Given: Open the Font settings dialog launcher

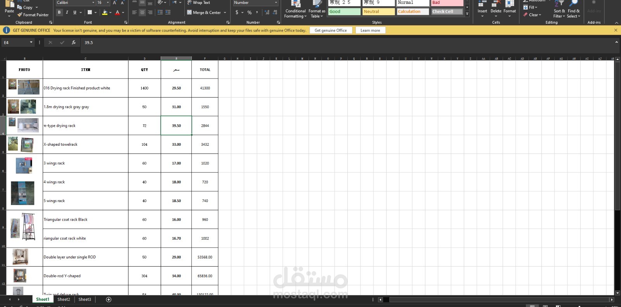Looking at the screenshot, I should coord(126,23).
